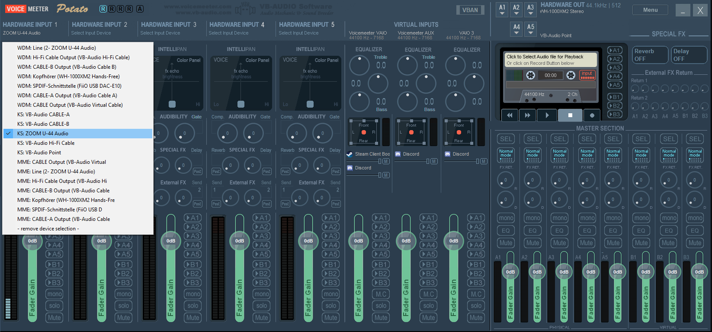Click master A1 bus fader knob
Screen dimensions: 712x332
pos(510,272)
